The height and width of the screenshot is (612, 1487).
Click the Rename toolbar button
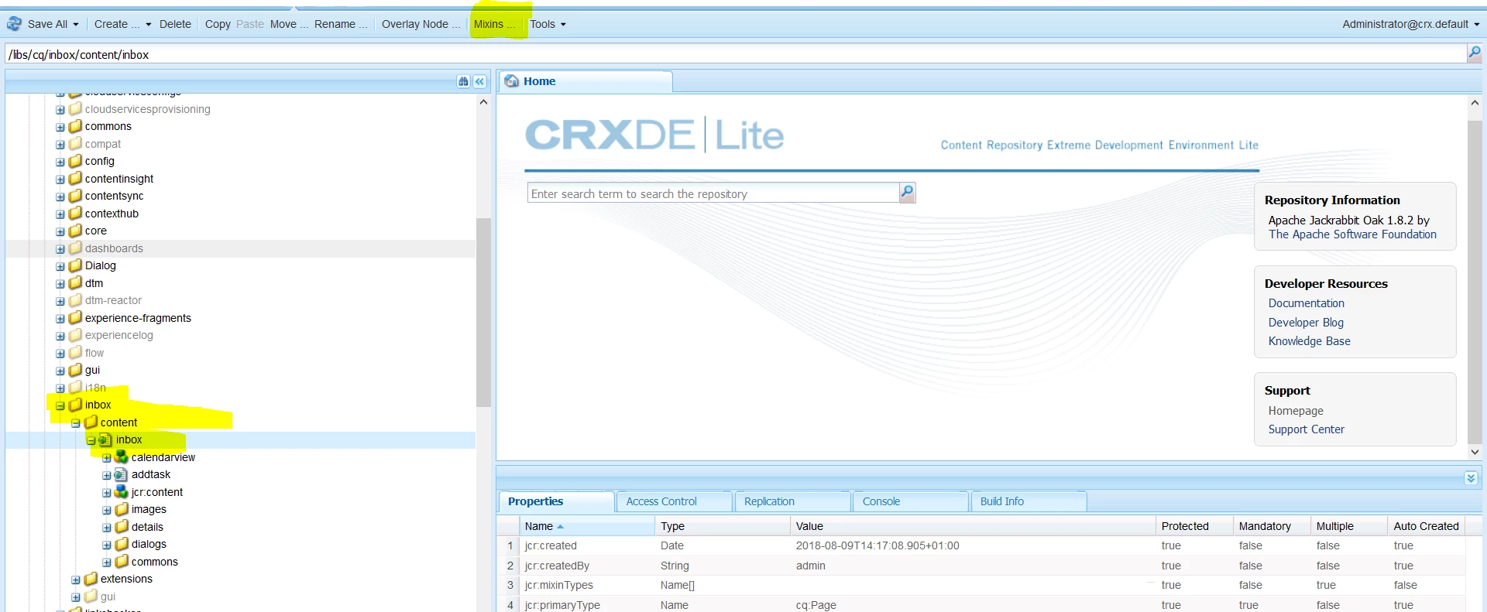(x=341, y=24)
